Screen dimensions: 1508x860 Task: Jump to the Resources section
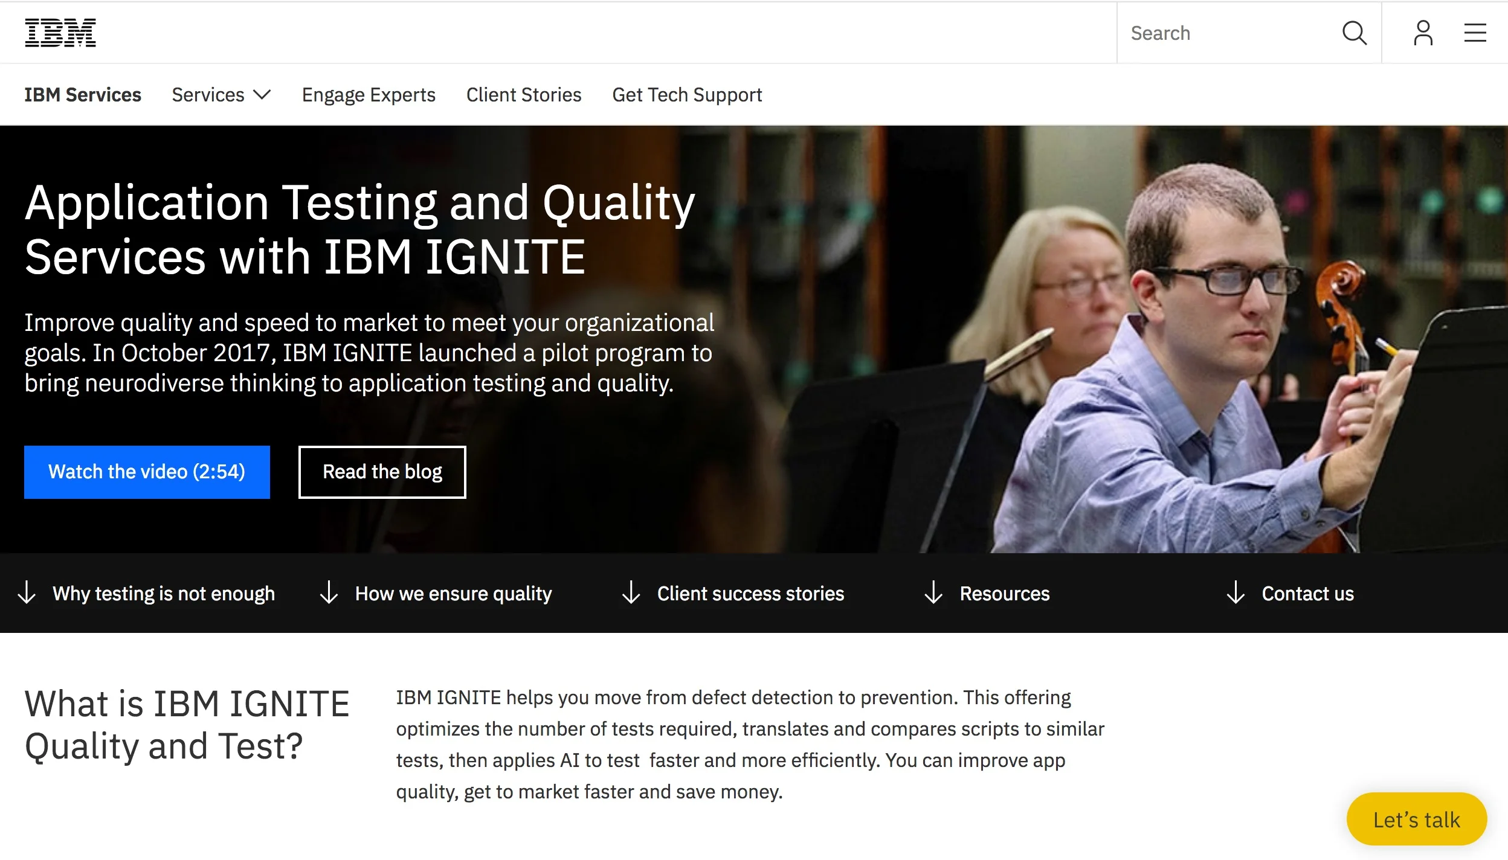coord(1005,594)
